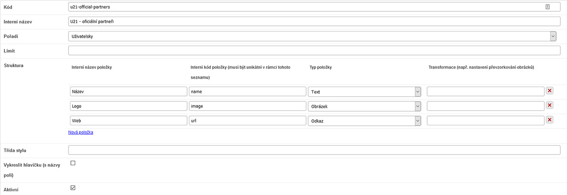Click the Nová položka link
This screenshot has height=195, width=567.
click(x=81, y=132)
